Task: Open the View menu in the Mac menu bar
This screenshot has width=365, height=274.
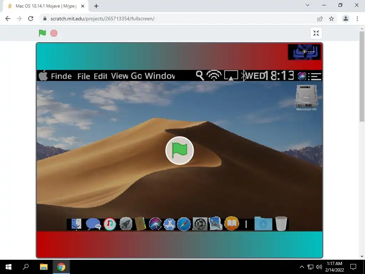Action: (x=120, y=76)
